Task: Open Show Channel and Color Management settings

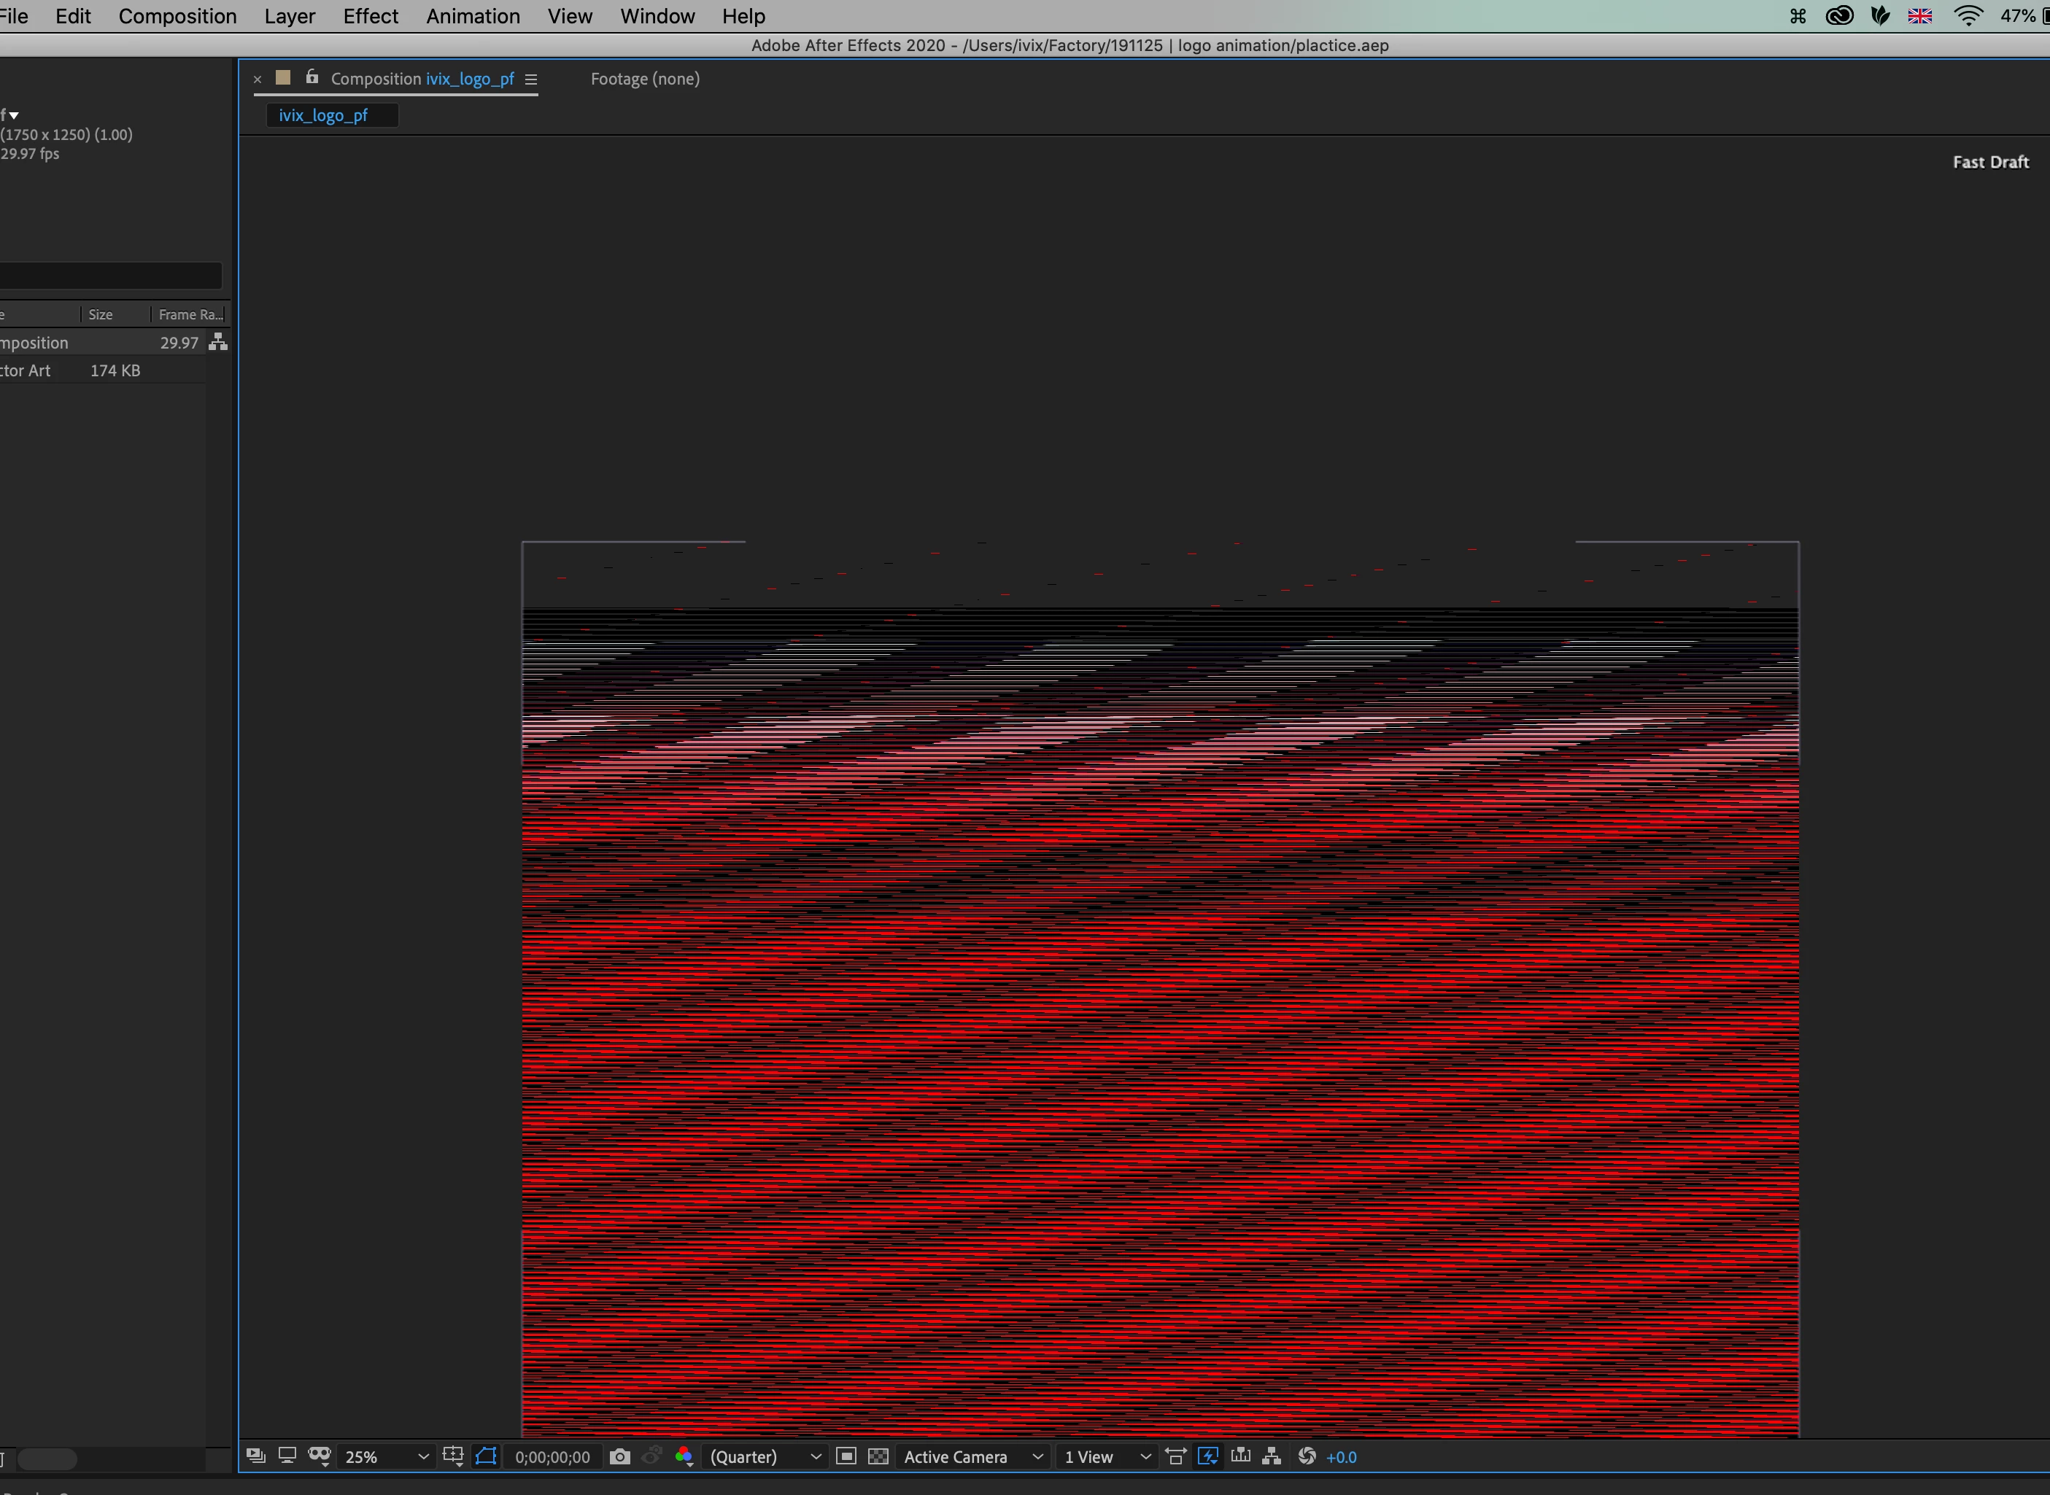Action: tap(684, 1456)
